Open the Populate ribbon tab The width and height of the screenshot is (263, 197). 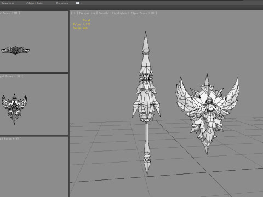[62, 3]
